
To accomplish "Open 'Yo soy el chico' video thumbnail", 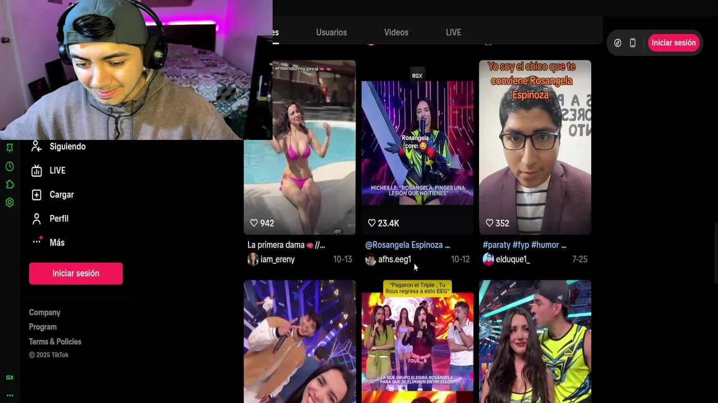I will point(535,147).
